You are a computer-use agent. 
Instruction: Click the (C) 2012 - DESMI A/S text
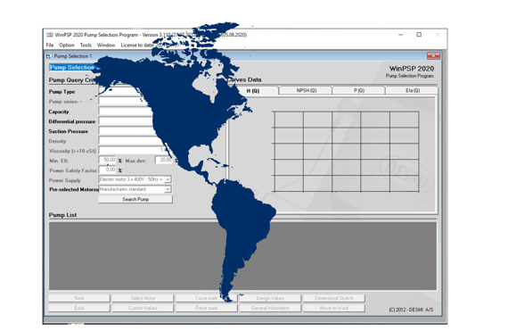click(411, 310)
